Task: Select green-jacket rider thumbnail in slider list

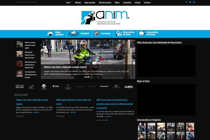Action: [x=20, y=44]
